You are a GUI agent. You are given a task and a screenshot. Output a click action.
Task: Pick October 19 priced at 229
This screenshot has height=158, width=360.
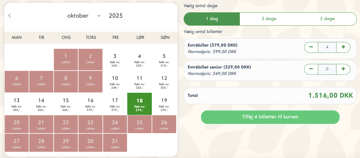pyautogui.click(x=164, y=104)
